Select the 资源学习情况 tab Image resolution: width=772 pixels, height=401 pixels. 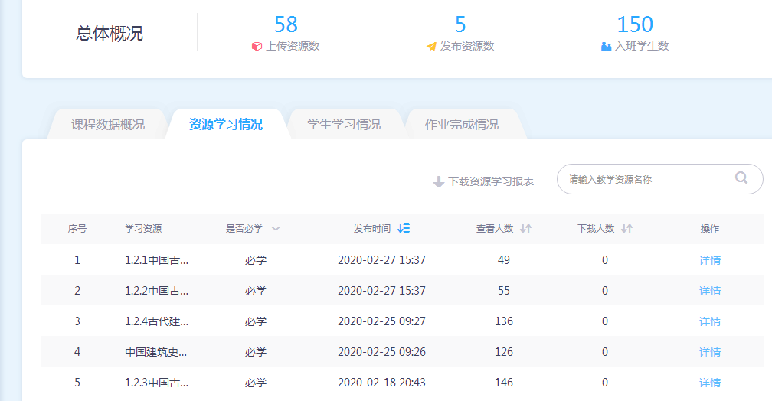click(226, 124)
